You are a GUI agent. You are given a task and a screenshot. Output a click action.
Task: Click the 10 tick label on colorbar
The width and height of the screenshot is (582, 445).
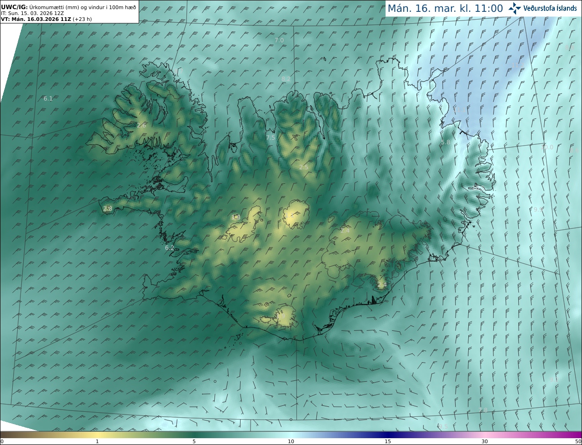(291, 441)
